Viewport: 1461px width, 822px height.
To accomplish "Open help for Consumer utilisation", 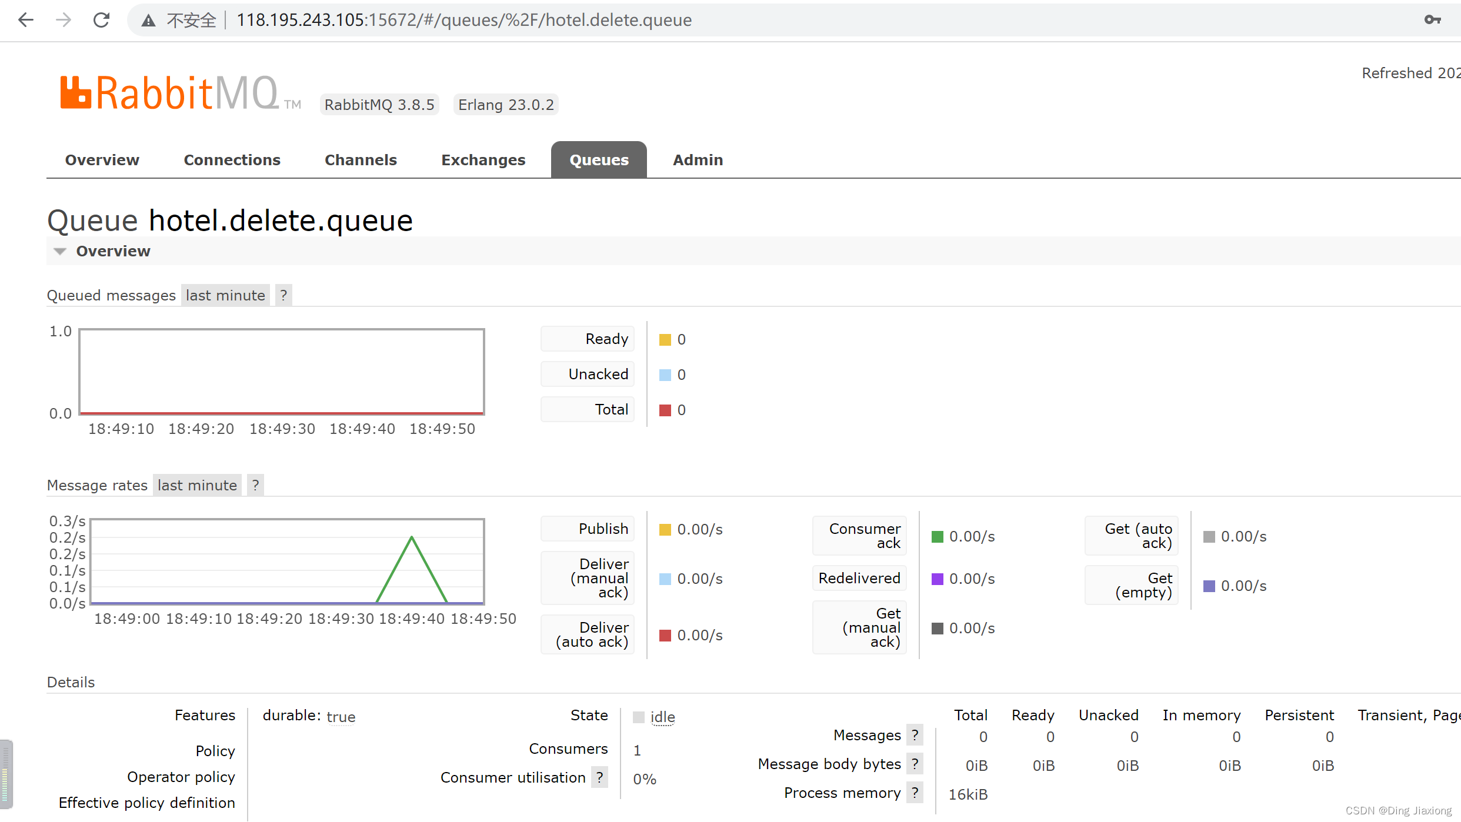I will (599, 777).
